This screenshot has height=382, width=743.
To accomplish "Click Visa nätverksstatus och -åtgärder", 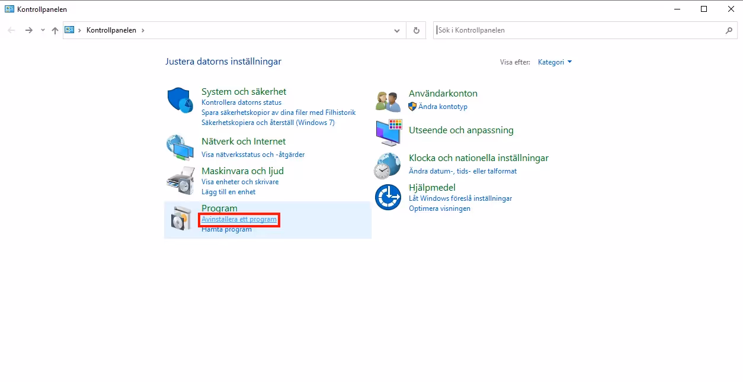I will click(253, 155).
